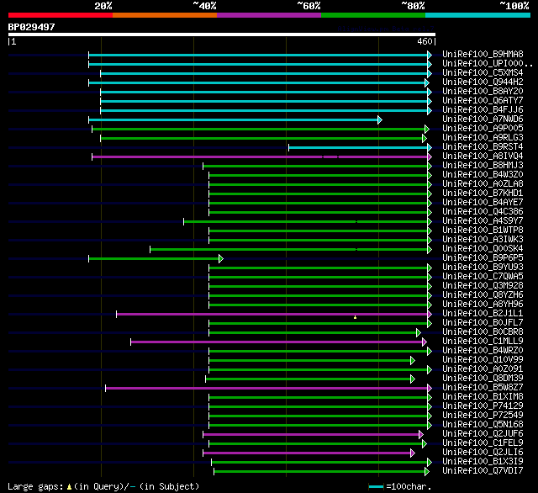Screen dimensions: 538x493
Task: Click the cyan alignment bar for UniRef100_B9HMA8
Action: pyautogui.click(x=258, y=55)
